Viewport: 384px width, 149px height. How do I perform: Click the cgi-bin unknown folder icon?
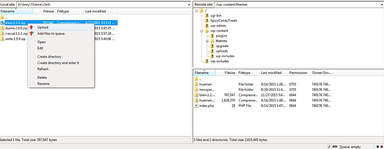(x=206, y=16)
